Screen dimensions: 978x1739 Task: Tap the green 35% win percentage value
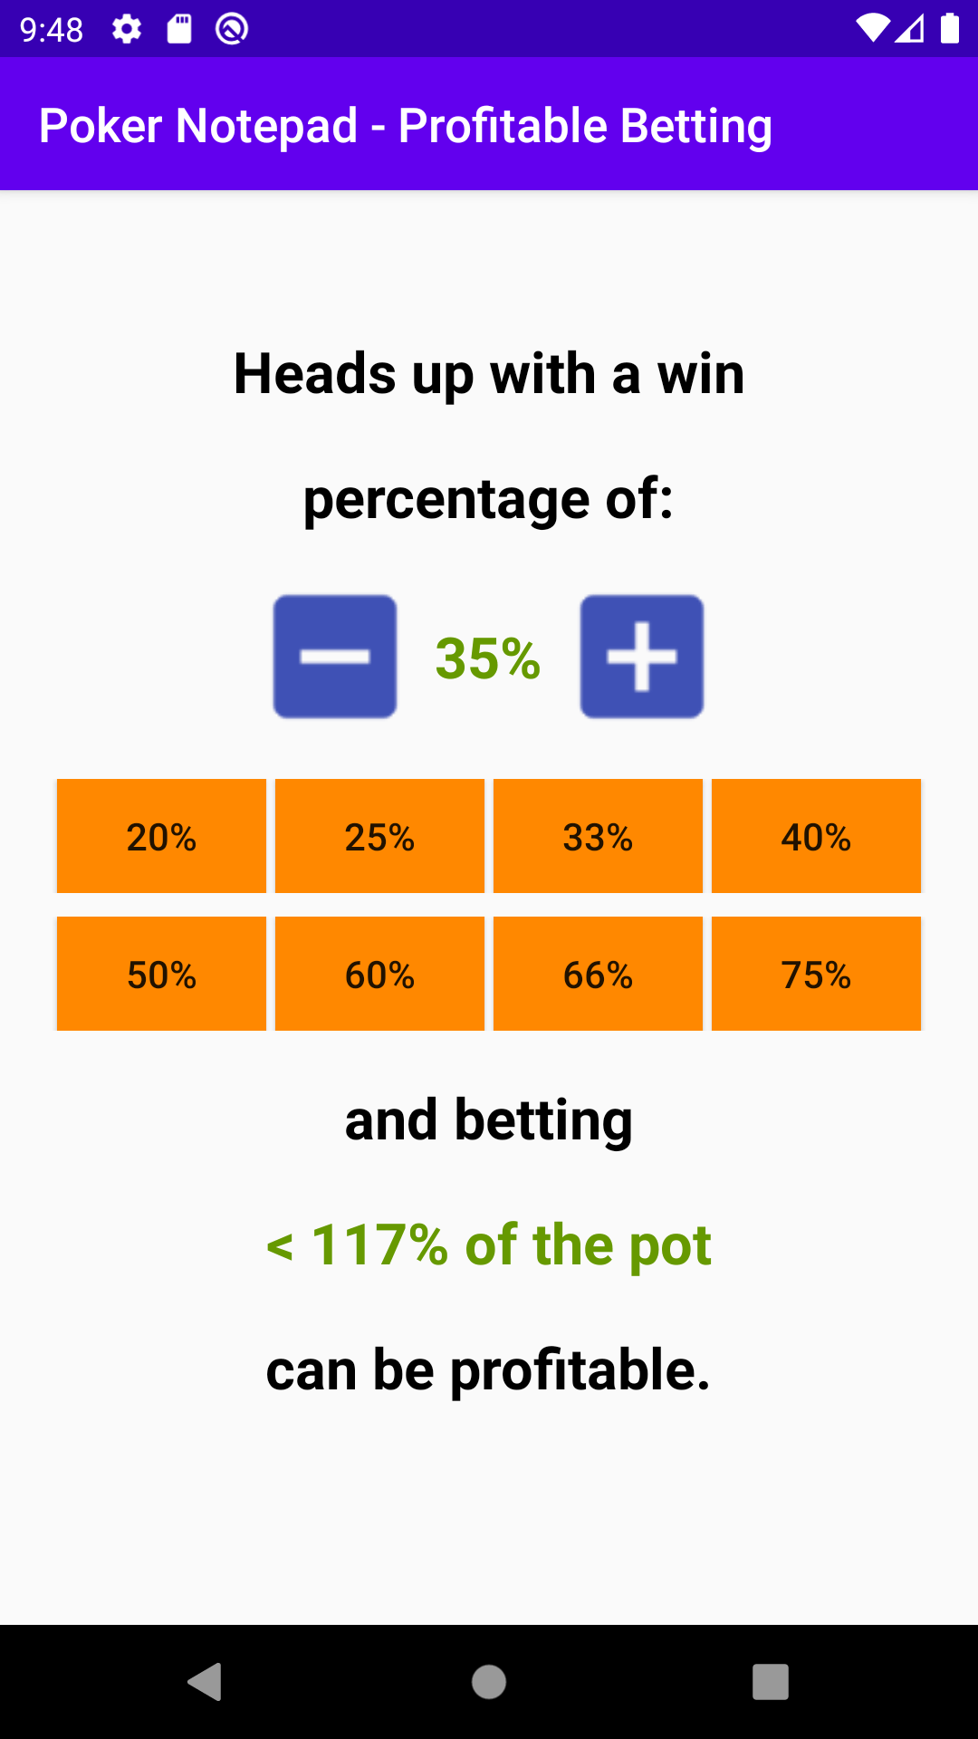click(488, 658)
